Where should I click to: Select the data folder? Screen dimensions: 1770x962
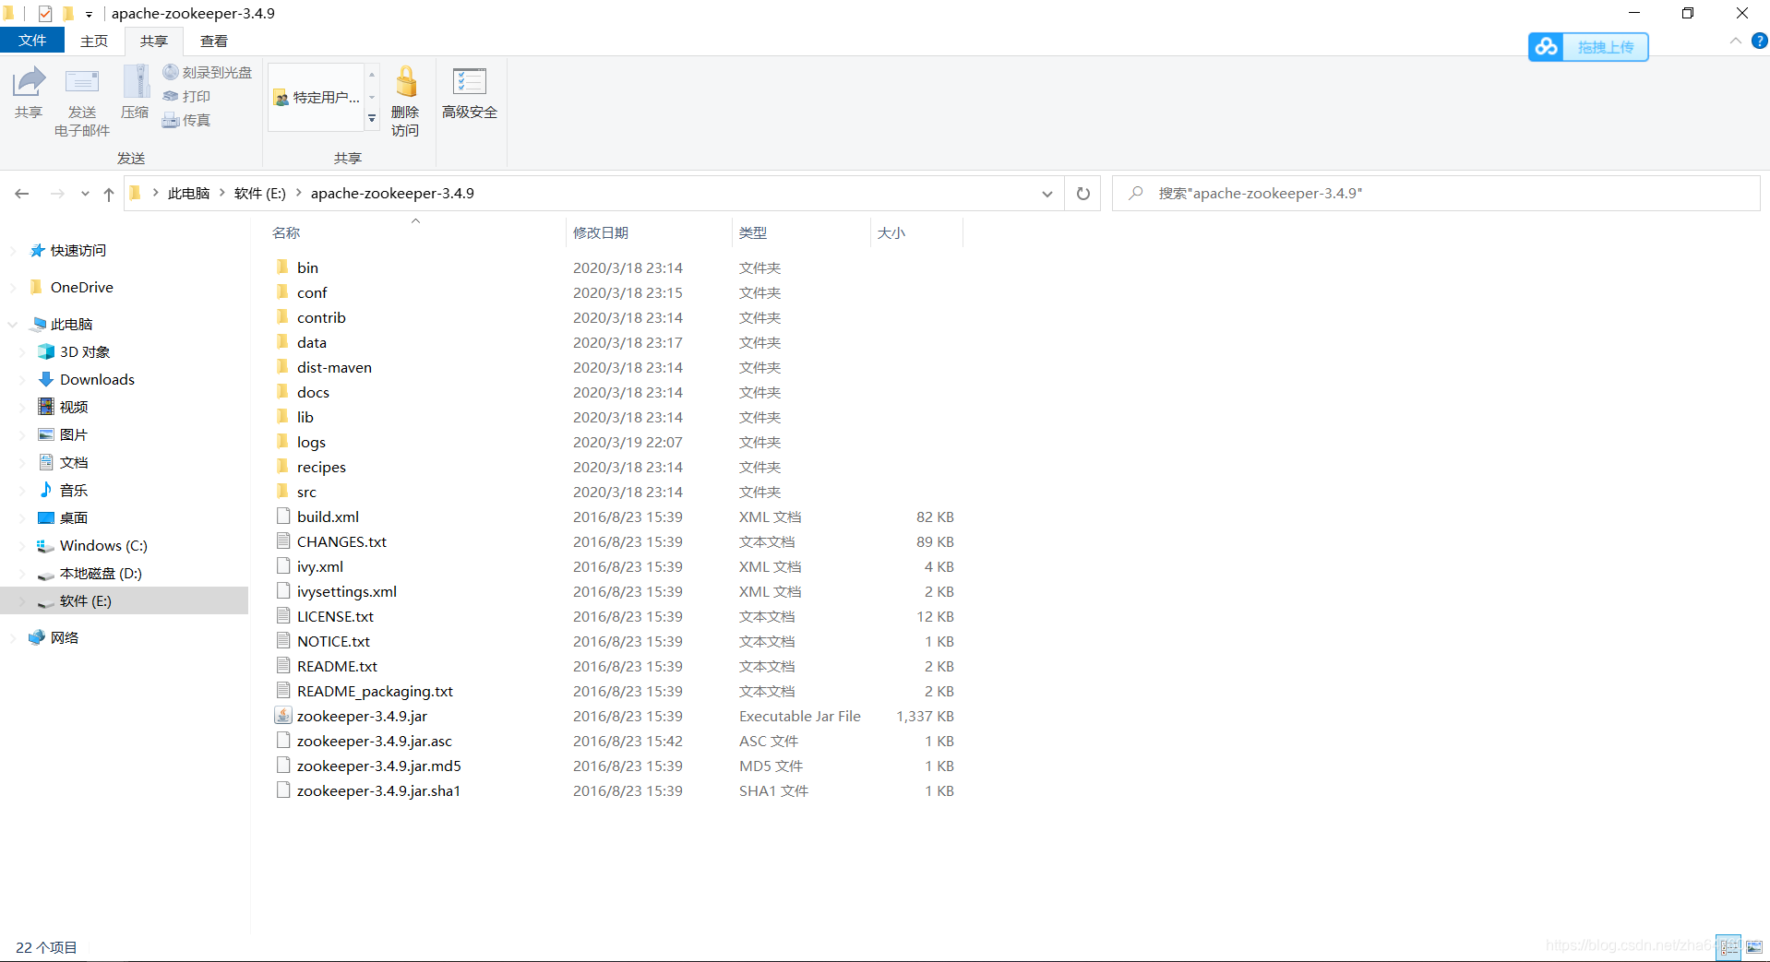[312, 342]
